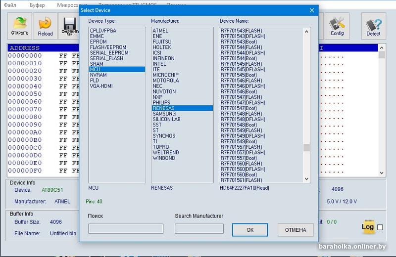
Task: Select MCU device type
Action: (117, 69)
